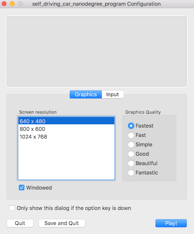Viewport: 194px width, 234px height.
Task: Select Simple graphics quality
Action: click(x=131, y=144)
